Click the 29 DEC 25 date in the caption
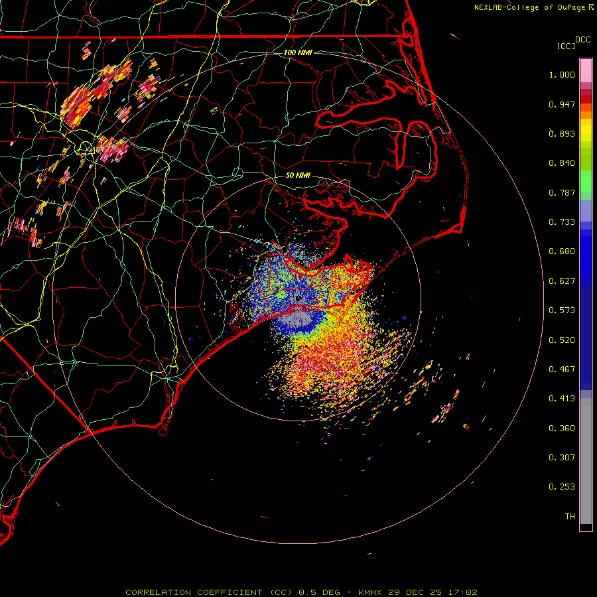This screenshot has height=597, width=597. coord(415,592)
